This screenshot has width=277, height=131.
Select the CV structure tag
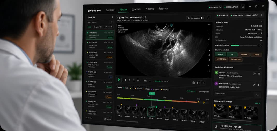coord(232,55)
